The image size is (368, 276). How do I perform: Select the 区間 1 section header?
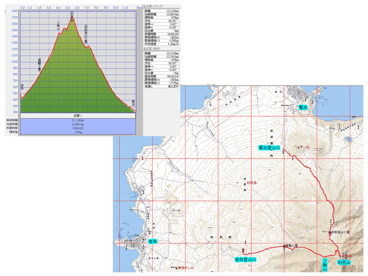(78, 116)
